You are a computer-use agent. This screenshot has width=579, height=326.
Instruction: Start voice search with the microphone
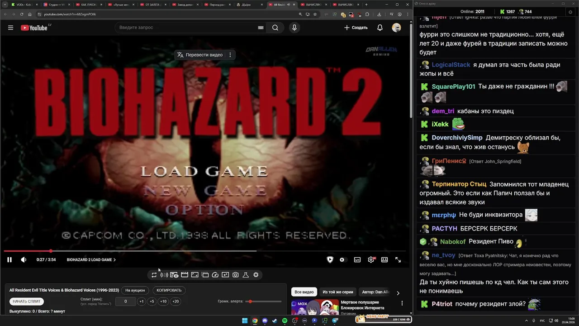tap(294, 28)
